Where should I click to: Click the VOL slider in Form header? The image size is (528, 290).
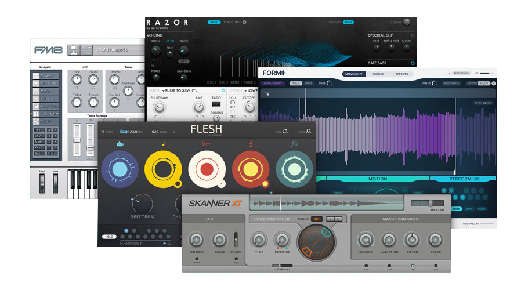(x=487, y=73)
